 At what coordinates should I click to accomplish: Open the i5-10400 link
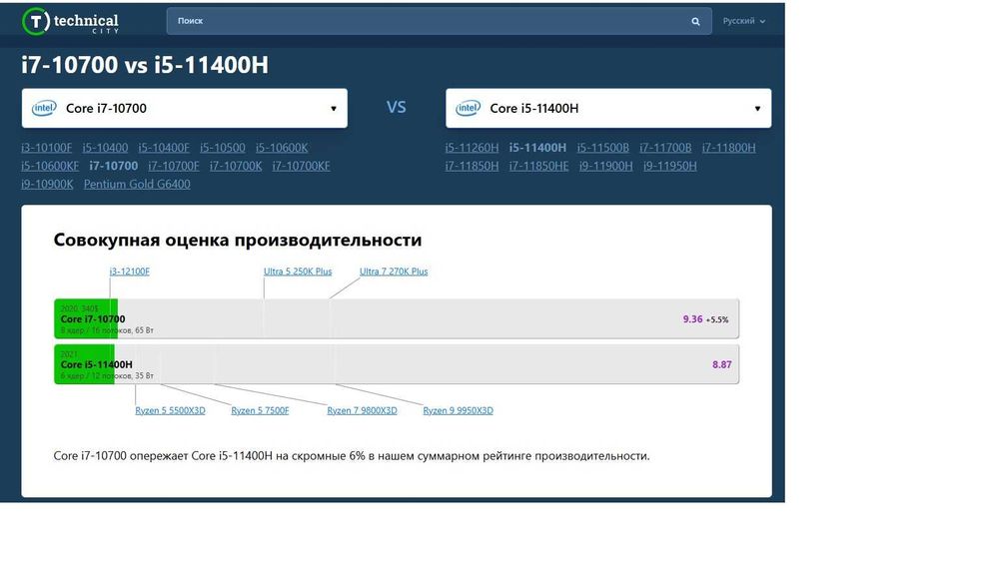pyautogui.click(x=105, y=148)
